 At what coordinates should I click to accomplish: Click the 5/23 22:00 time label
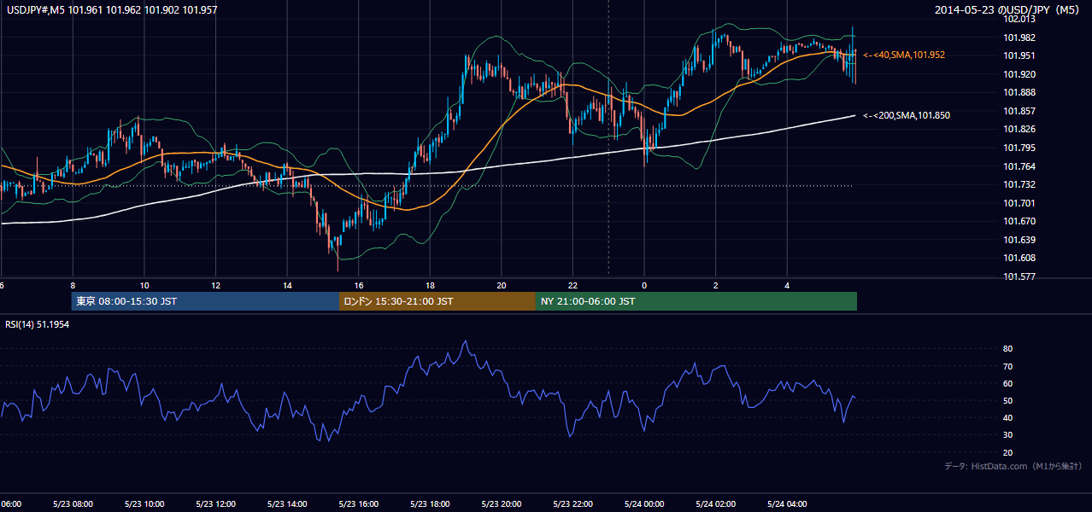point(572,504)
